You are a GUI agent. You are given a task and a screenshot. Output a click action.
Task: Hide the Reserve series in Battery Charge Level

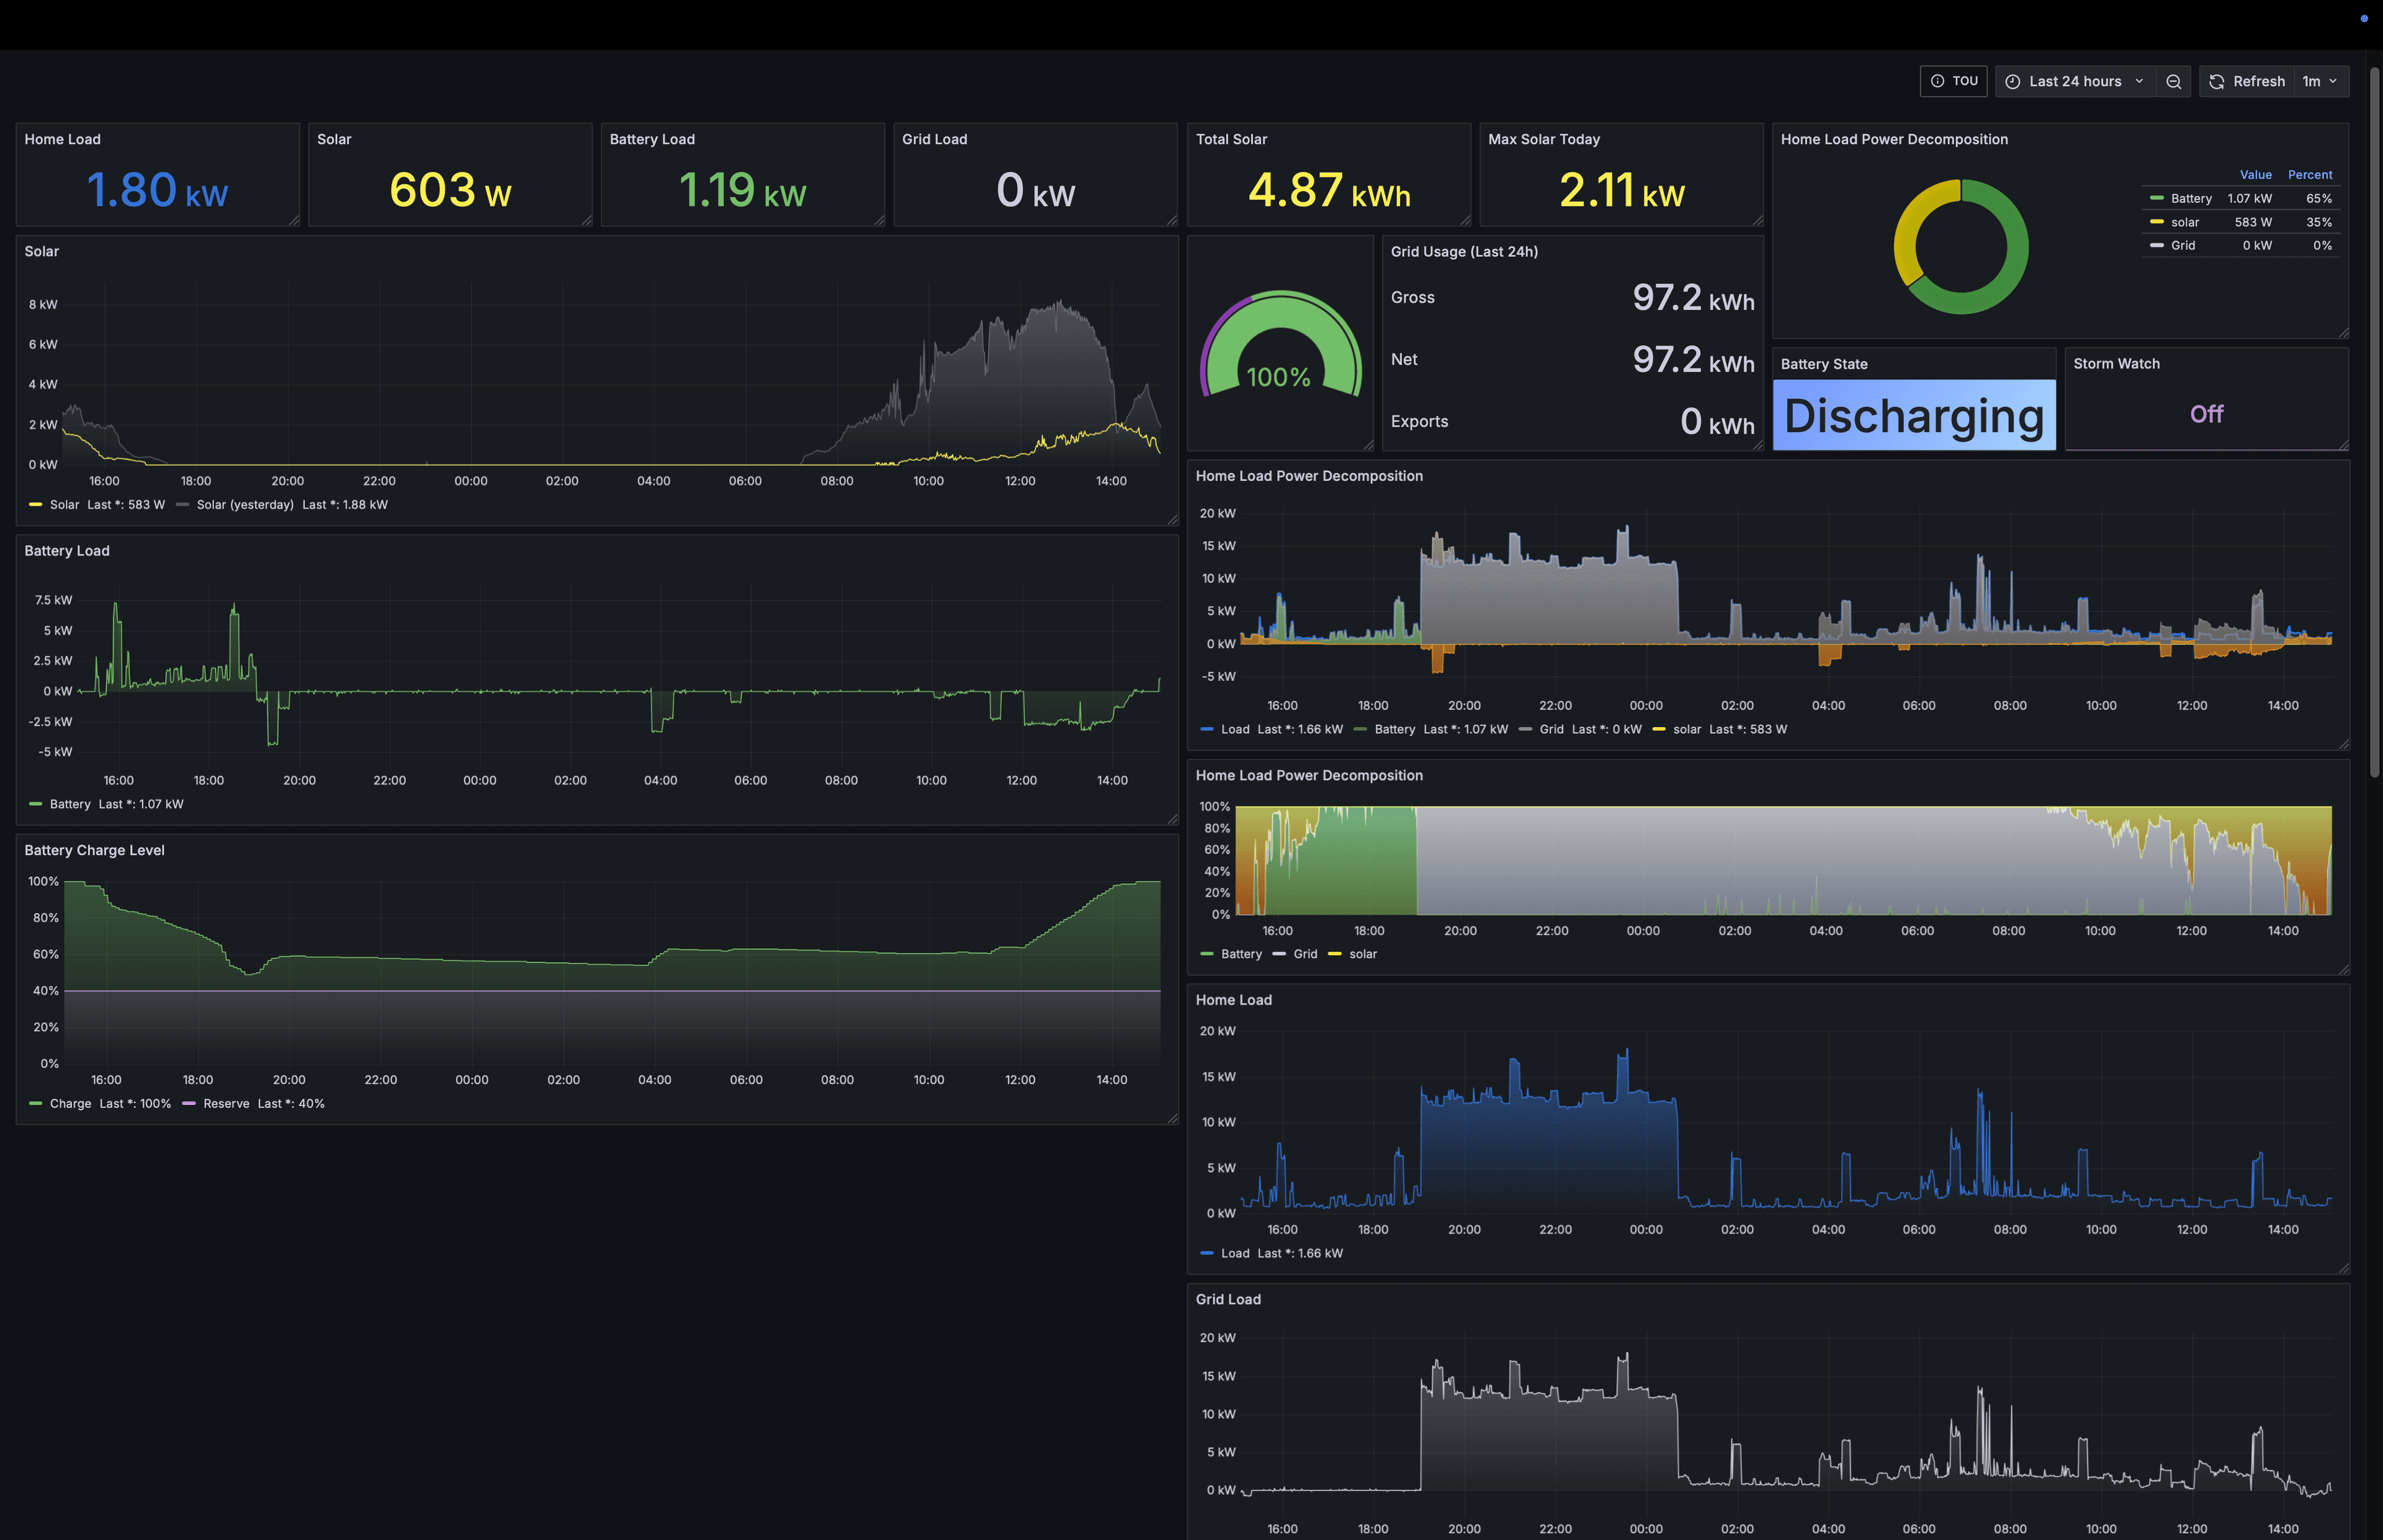(226, 1103)
